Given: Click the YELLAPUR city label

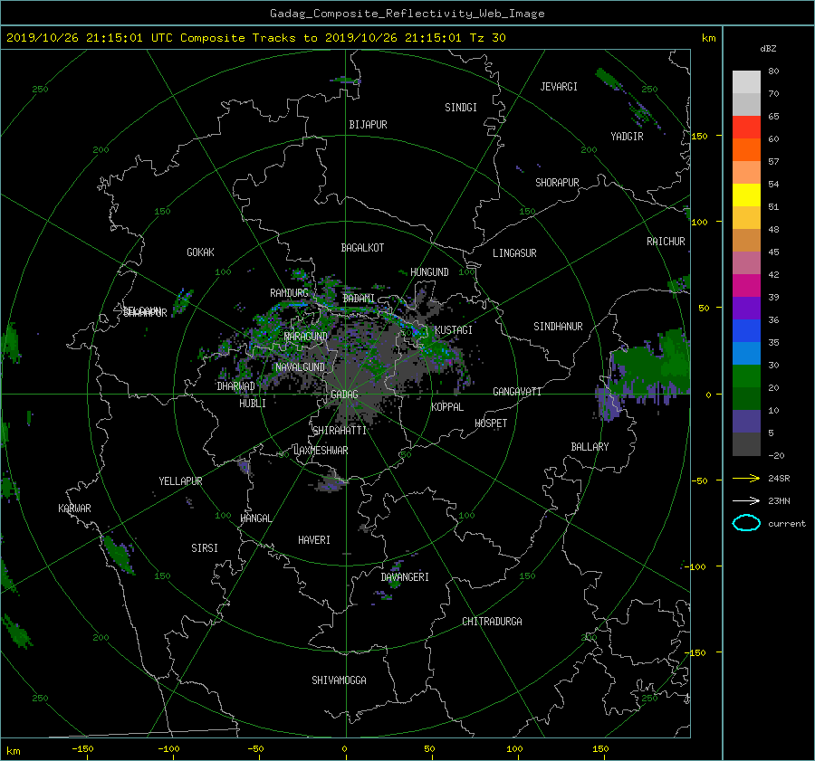Looking at the screenshot, I should (x=180, y=481).
